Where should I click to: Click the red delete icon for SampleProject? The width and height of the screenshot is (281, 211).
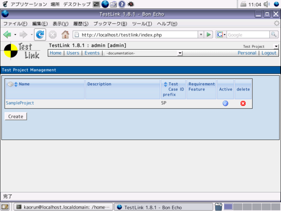coord(243,103)
